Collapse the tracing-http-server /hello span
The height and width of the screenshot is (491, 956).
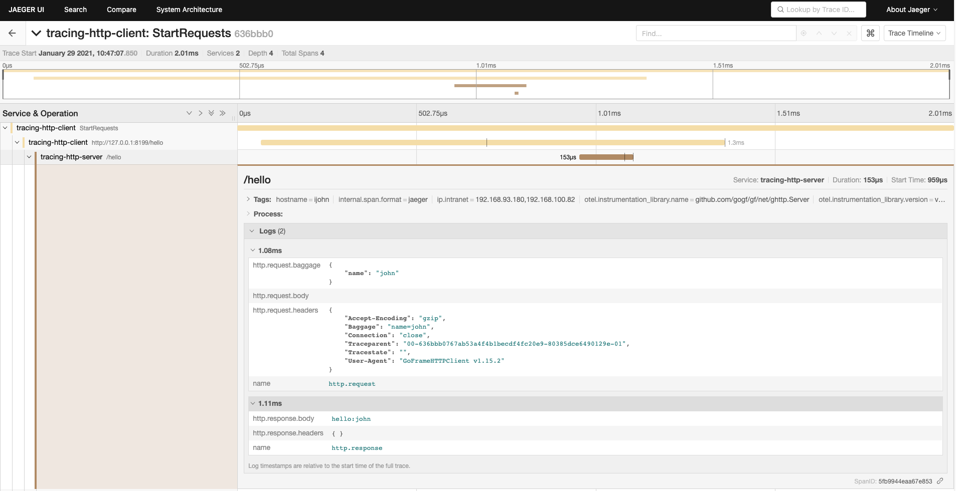click(x=29, y=157)
